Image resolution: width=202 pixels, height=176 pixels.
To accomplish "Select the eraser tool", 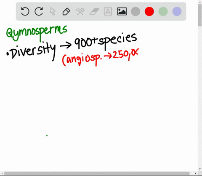I will (94, 11).
